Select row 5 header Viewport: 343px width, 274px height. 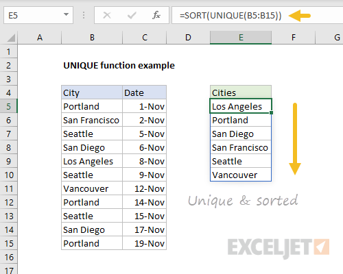[x=9, y=106]
